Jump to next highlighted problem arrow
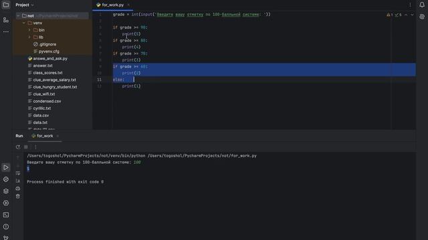 point(412,15)
